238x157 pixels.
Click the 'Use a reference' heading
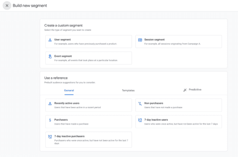pyautogui.click(x=56, y=78)
